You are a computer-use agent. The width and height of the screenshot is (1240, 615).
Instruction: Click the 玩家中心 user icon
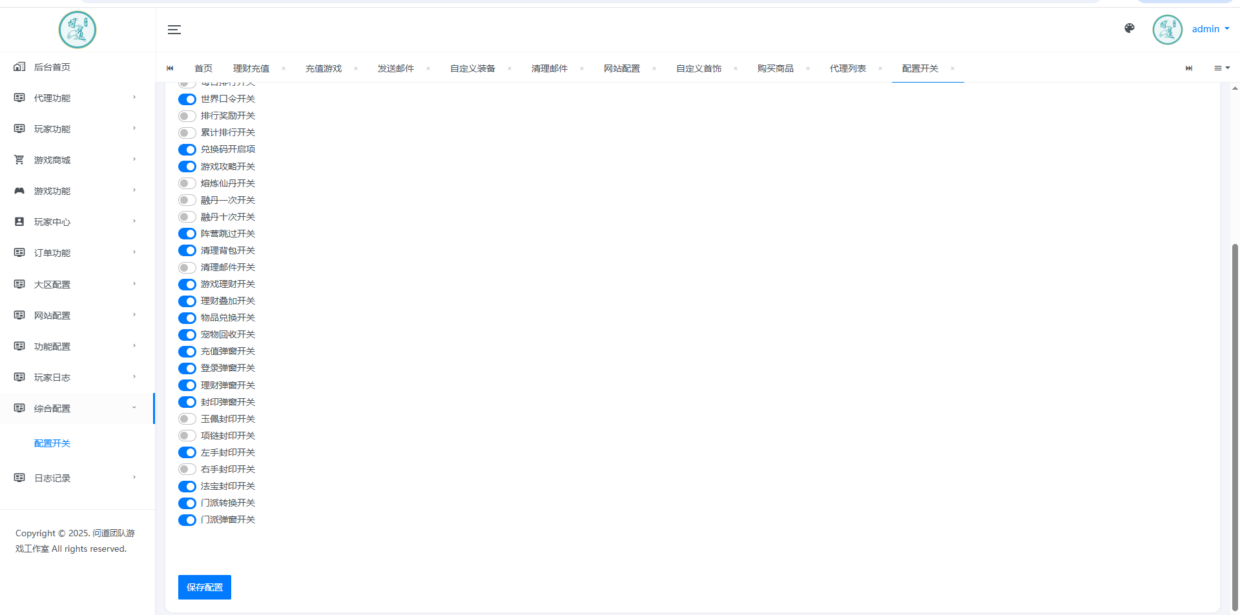click(x=19, y=222)
